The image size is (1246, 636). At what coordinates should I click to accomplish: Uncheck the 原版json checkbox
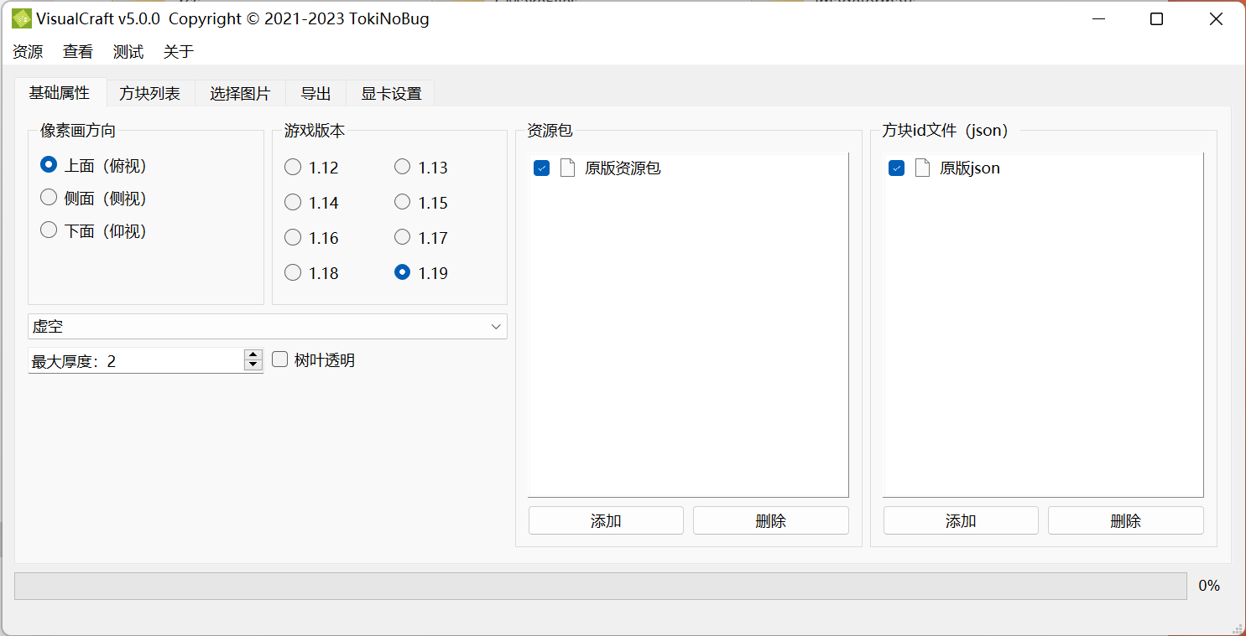click(896, 168)
